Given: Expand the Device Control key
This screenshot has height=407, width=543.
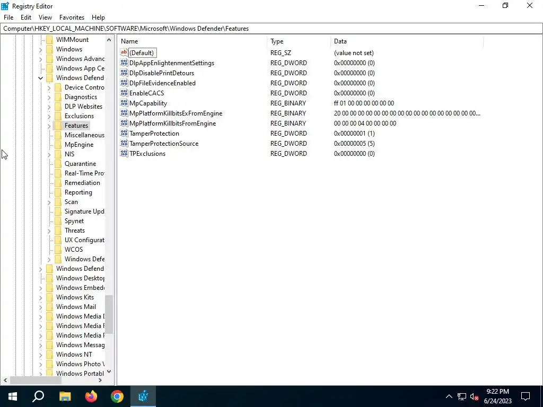Looking at the screenshot, I should click(49, 87).
